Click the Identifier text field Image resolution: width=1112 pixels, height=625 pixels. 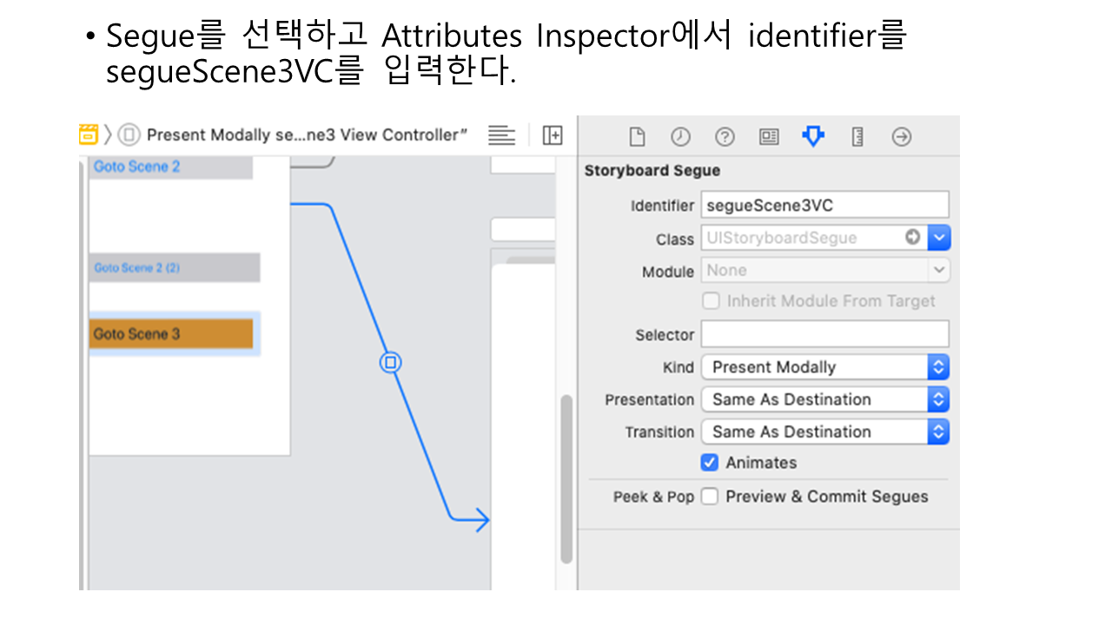824,206
